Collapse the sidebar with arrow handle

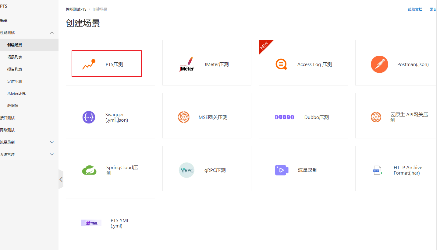(61, 179)
